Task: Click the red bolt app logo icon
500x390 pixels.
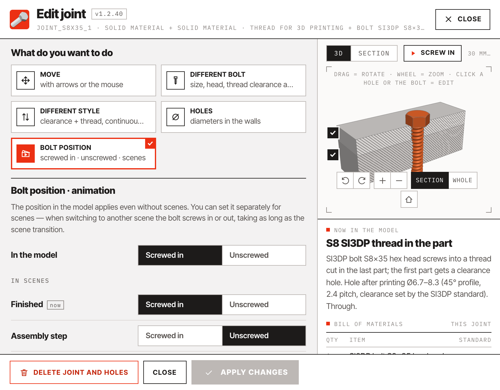Action: [x=20, y=19]
